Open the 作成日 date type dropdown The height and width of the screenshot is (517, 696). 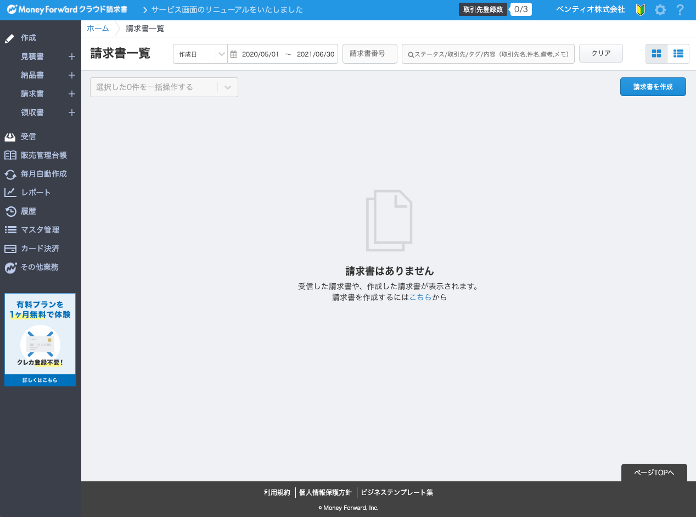(x=200, y=54)
